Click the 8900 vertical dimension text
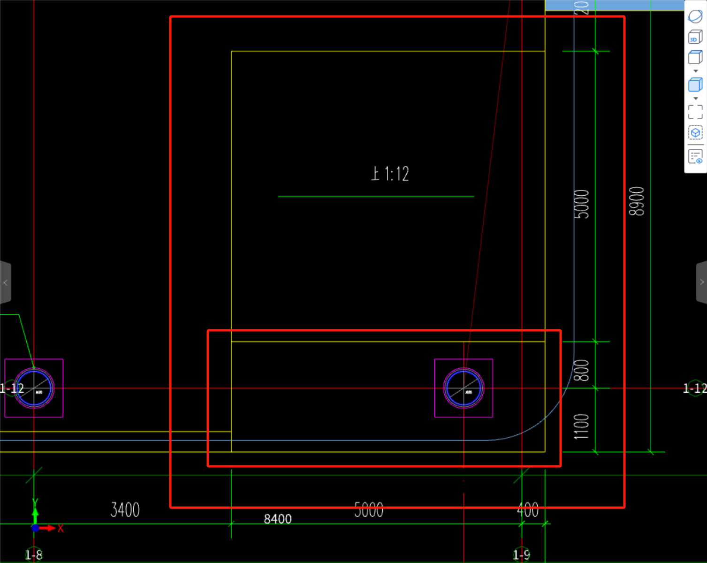 click(x=637, y=201)
